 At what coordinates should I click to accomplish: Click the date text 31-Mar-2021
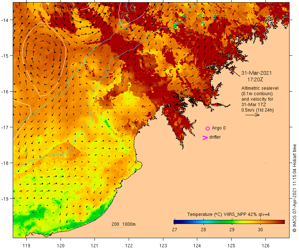click(x=256, y=73)
